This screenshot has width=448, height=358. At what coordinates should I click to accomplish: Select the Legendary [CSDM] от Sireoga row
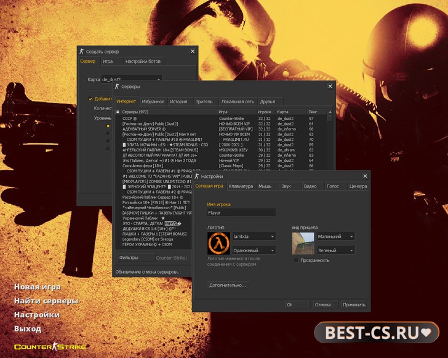point(154,239)
